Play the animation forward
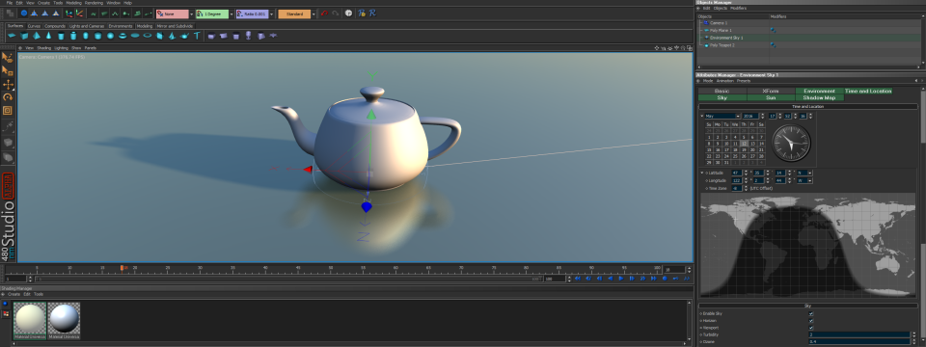 (621, 279)
